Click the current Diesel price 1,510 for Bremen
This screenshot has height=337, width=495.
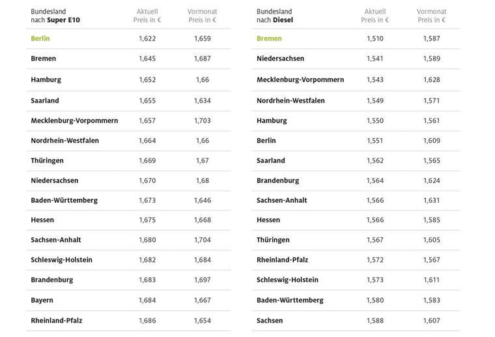tap(375, 38)
